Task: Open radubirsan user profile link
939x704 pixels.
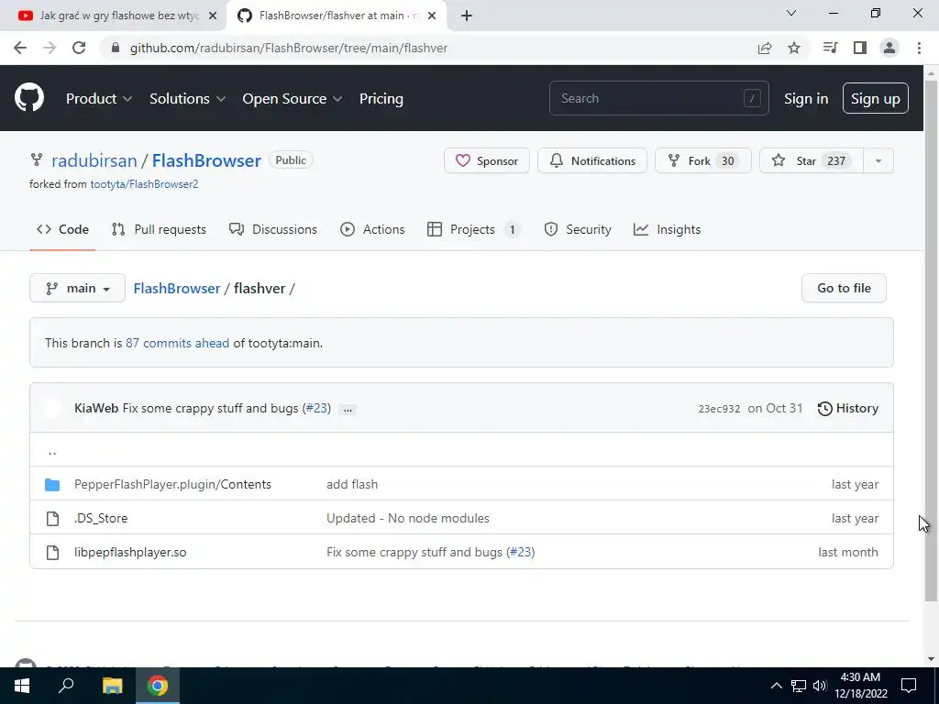Action: (94, 160)
